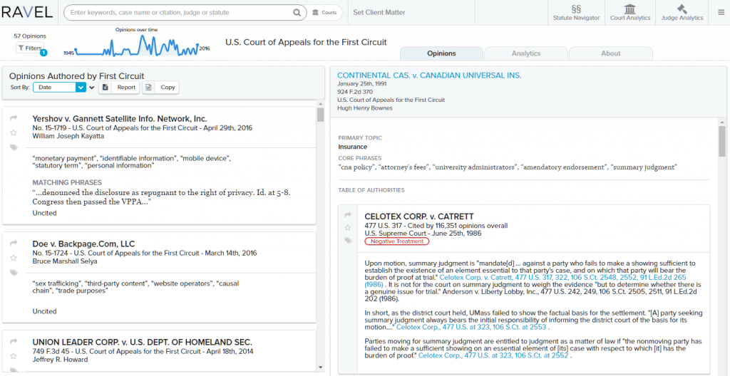
Task: Click the Word document icon on Copy
Action: click(148, 87)
